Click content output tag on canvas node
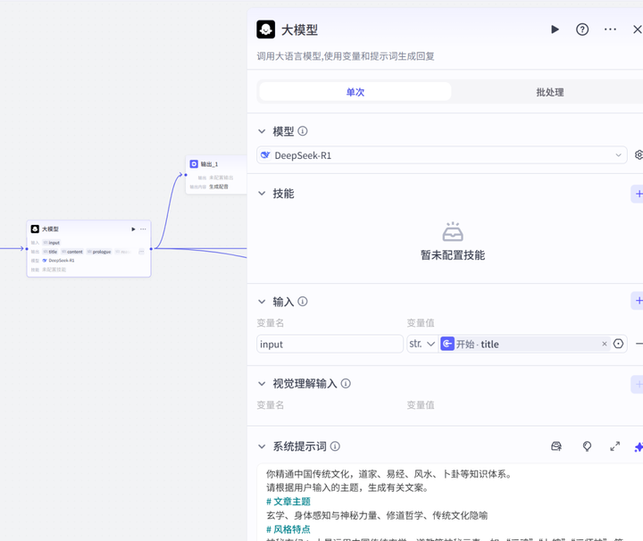 (x=72, y=252)
